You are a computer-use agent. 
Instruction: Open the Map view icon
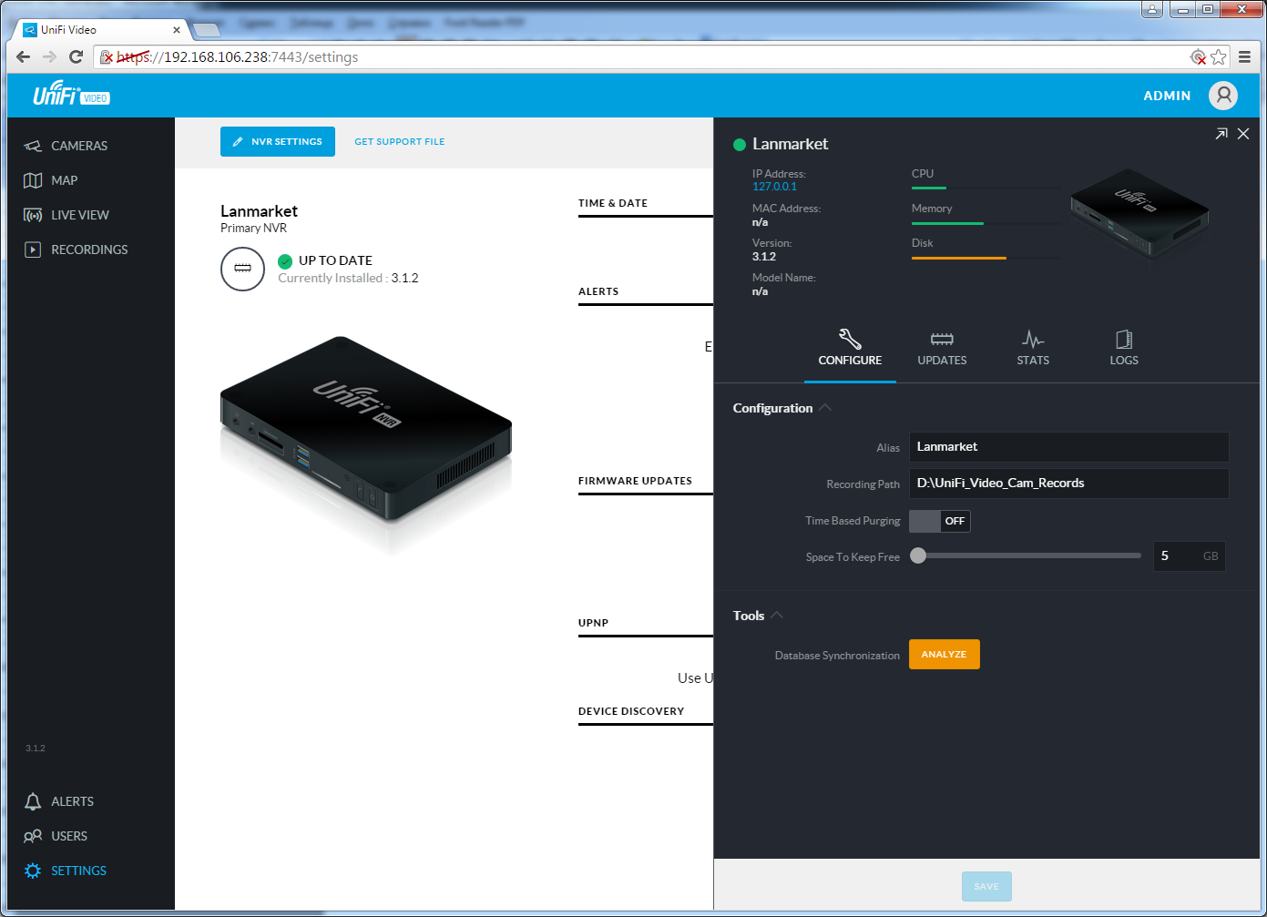[x=33, y=180]
